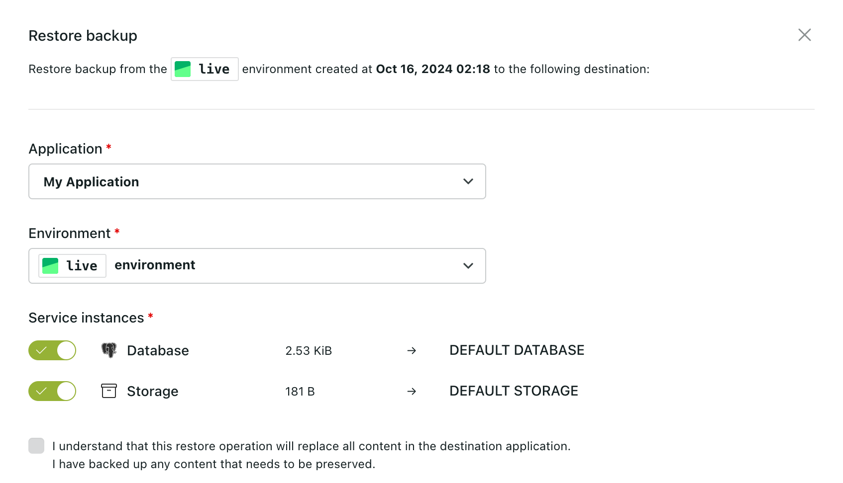Screen dimensions: 843x483
Task: Click the Storage archive box icon
Action: [x=109, y=391]
